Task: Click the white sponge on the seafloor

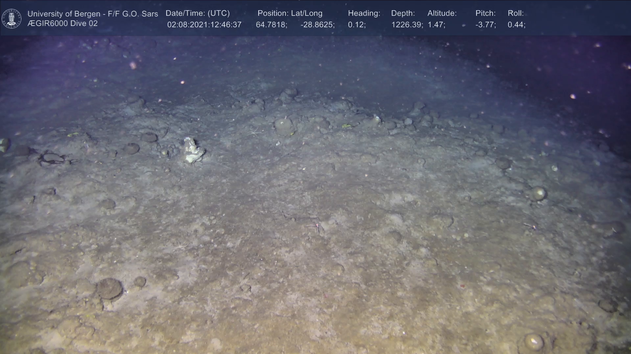Action: (x=193, y=150)
